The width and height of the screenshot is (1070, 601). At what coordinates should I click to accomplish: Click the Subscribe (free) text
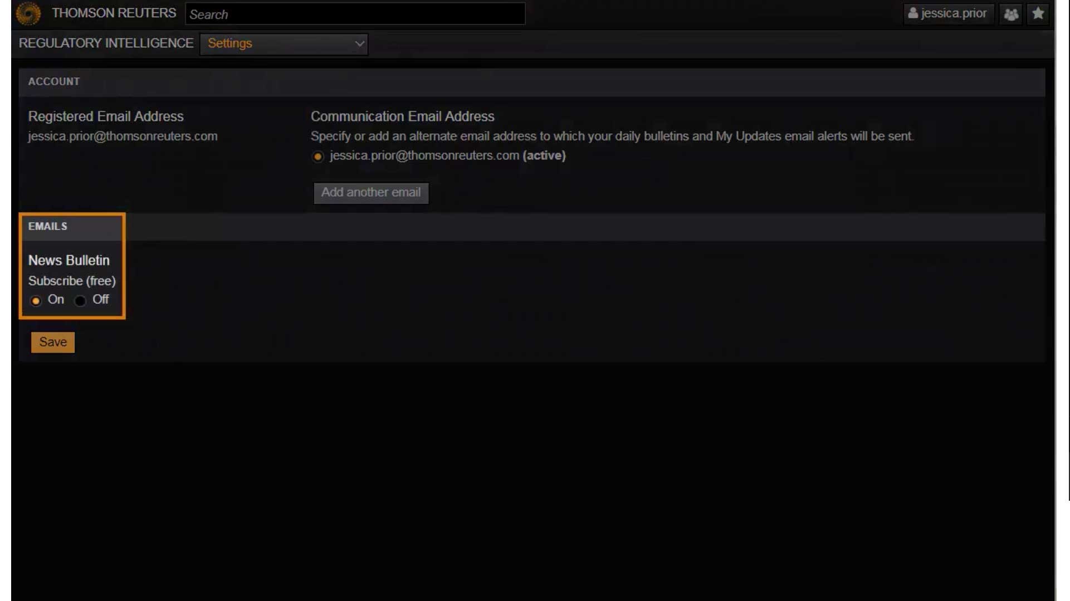pos(72,281)
